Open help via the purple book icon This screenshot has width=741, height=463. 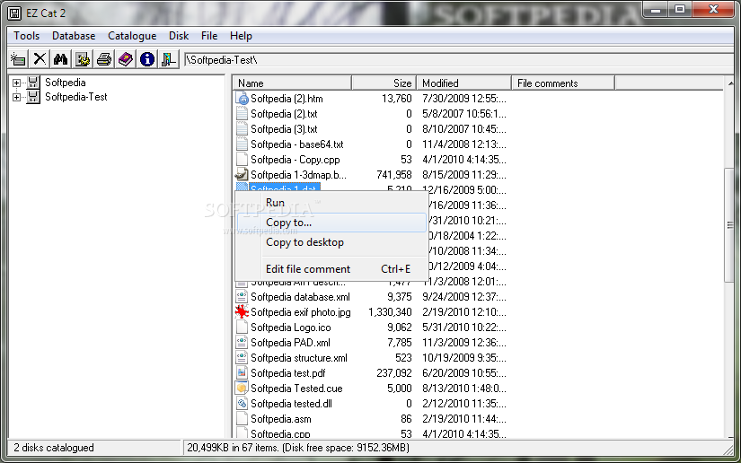pyautogui.click(x=126, y=59)
